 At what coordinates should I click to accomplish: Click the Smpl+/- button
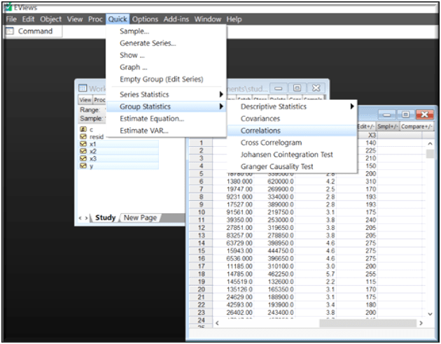coord(388,127)
